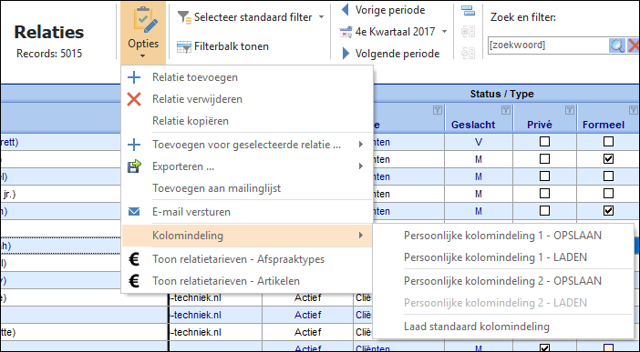Uncheck Formeel checkbox in fifth data row
The height and width of the screenshot is (352, 640).
coord(608,211)
